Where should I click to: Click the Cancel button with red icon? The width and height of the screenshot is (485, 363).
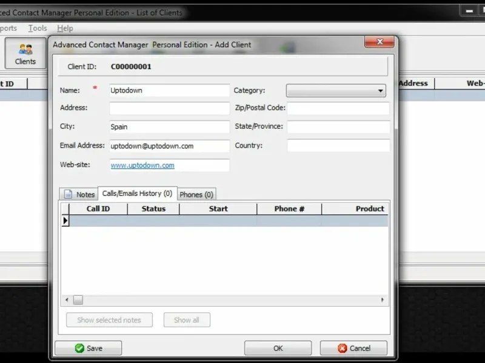pos(353,348)
